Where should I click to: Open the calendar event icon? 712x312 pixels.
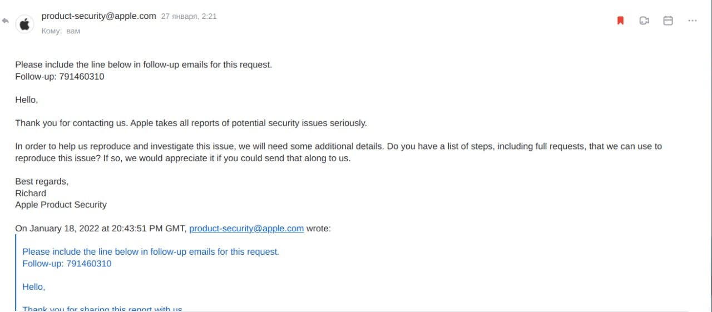coord(668,21)
